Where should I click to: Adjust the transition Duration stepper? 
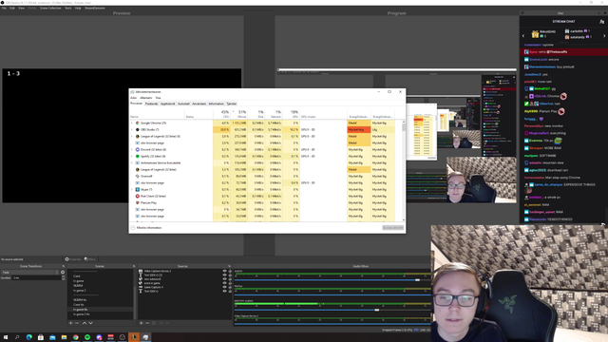[64, 278]
